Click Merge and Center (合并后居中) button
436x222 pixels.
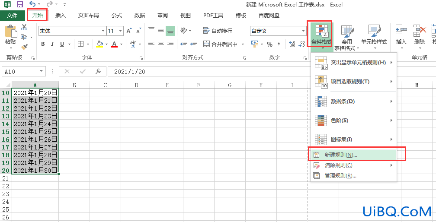(x=221, y=44)
